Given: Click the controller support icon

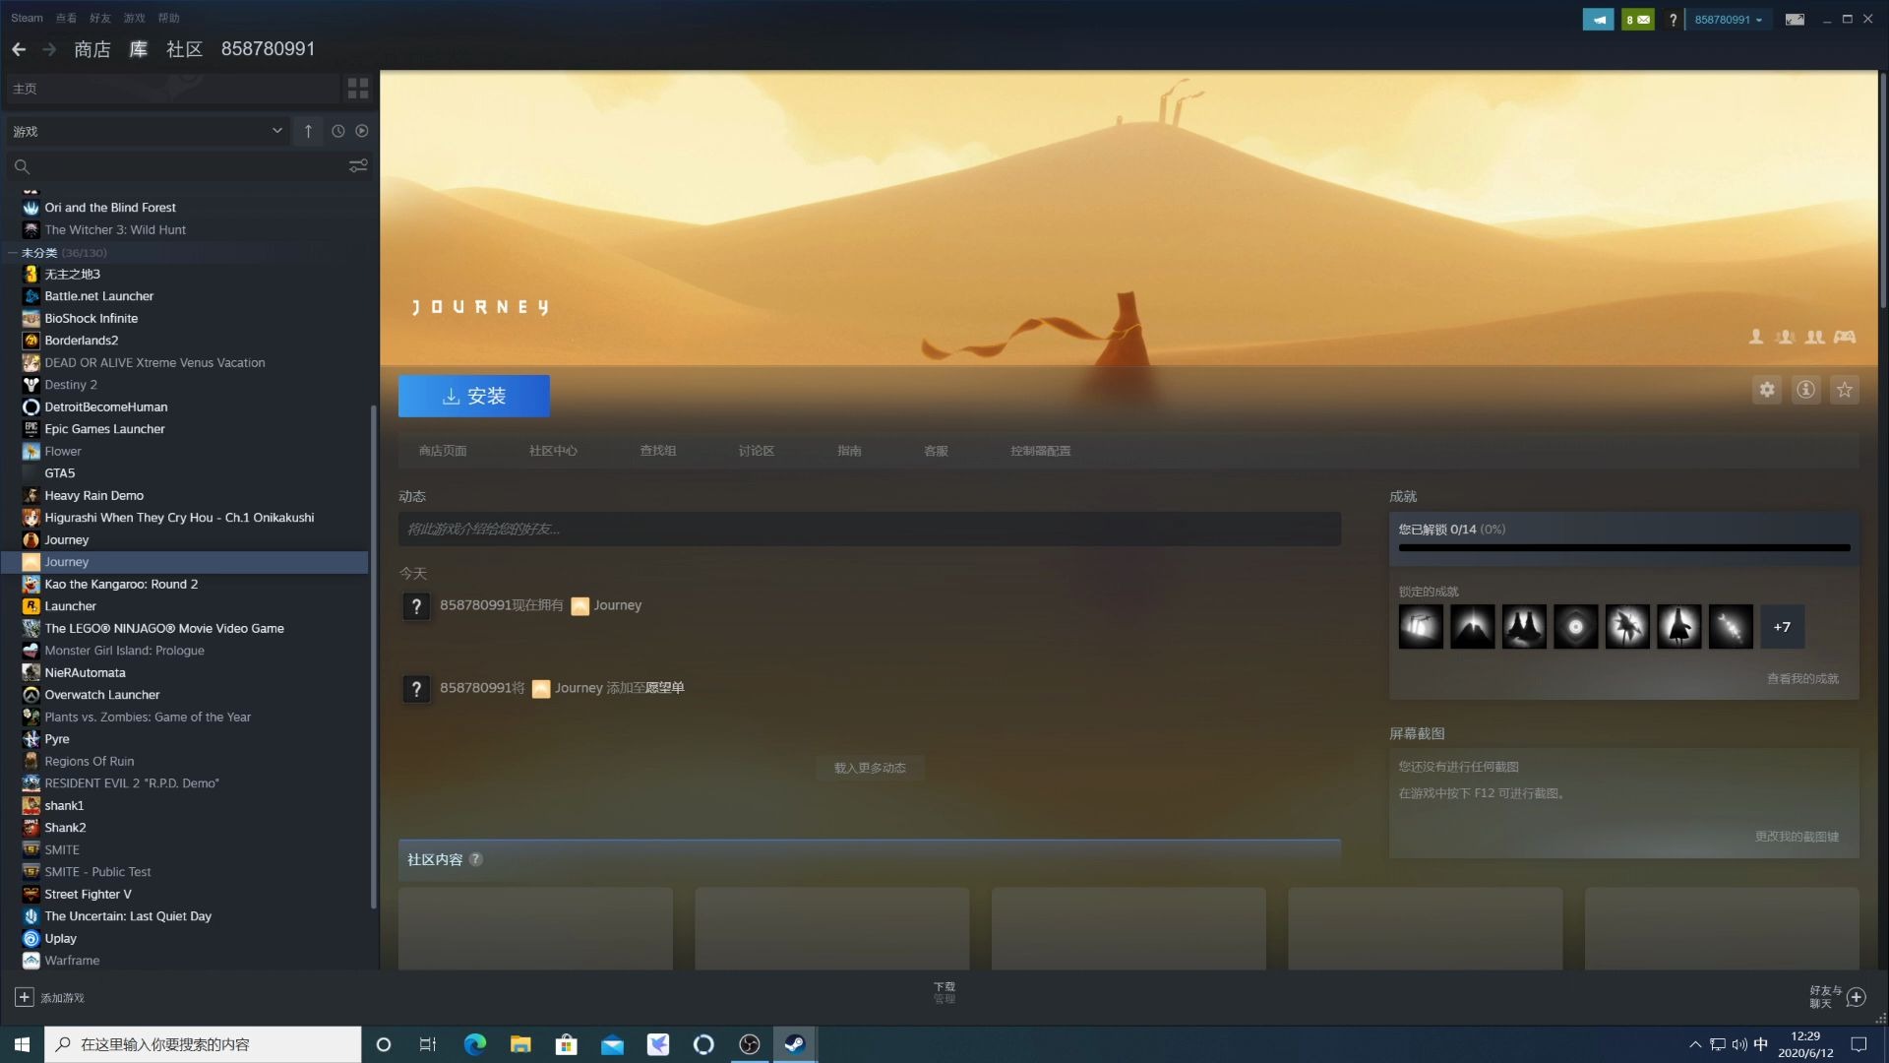Looking at the screenshot, I should (1845, 337).
